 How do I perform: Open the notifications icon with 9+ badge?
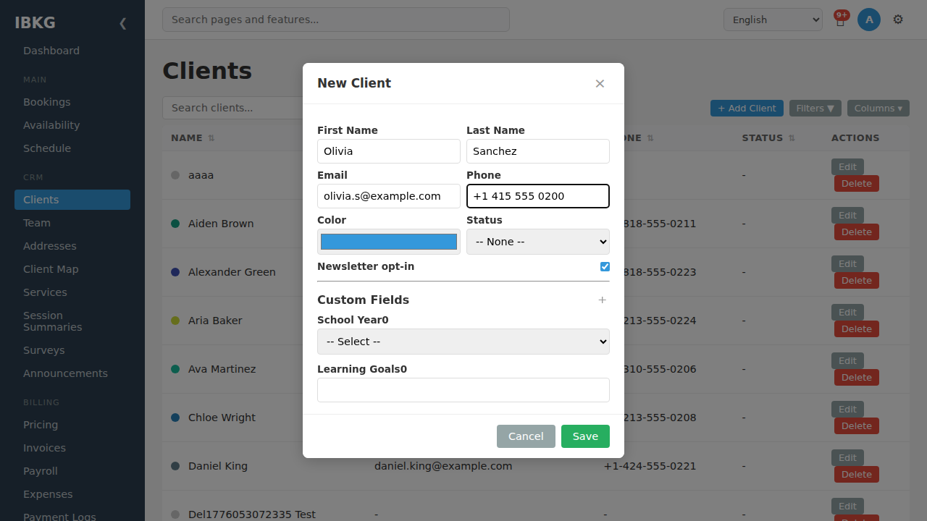[840, 20]
